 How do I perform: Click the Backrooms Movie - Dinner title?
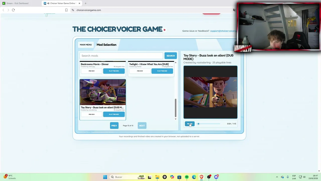pos(95,64)
